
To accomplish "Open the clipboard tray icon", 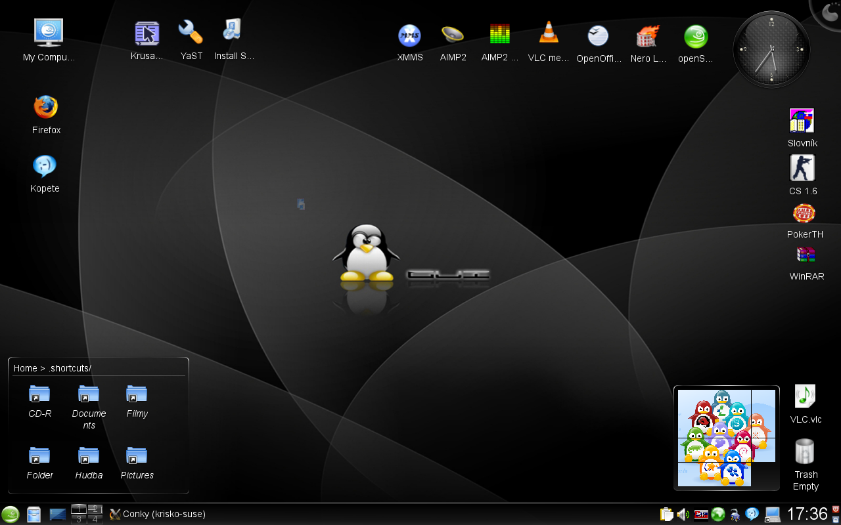I will (667, 514).
